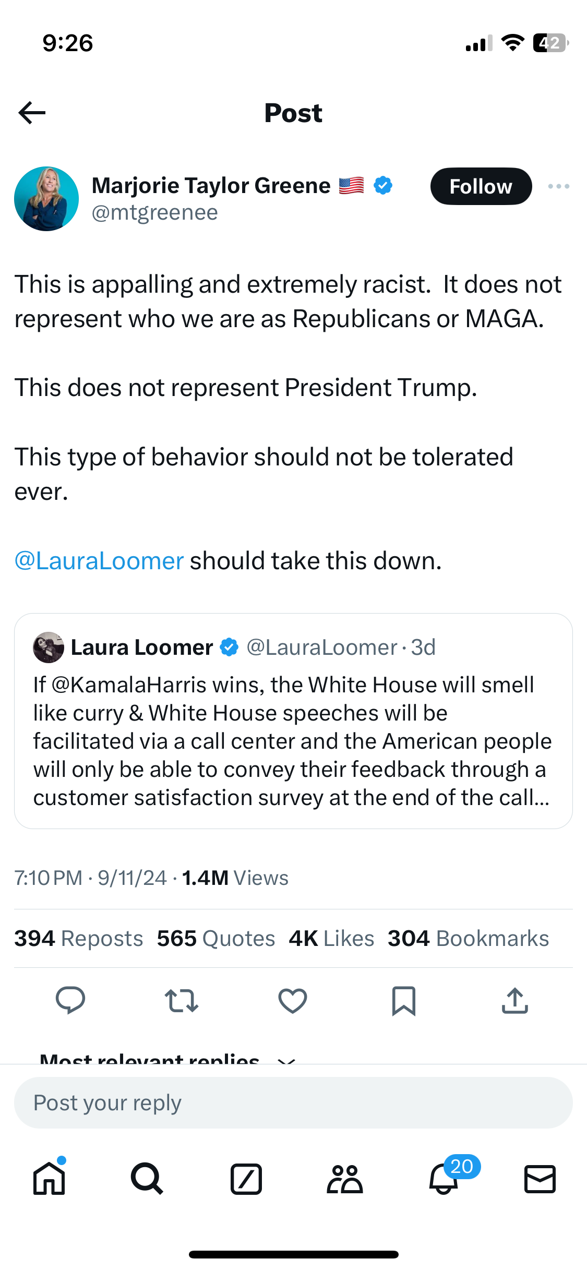Screen dimensions: 587x1271
Task: Open the Messages envelope icon
Action: tap(540, 1179)
